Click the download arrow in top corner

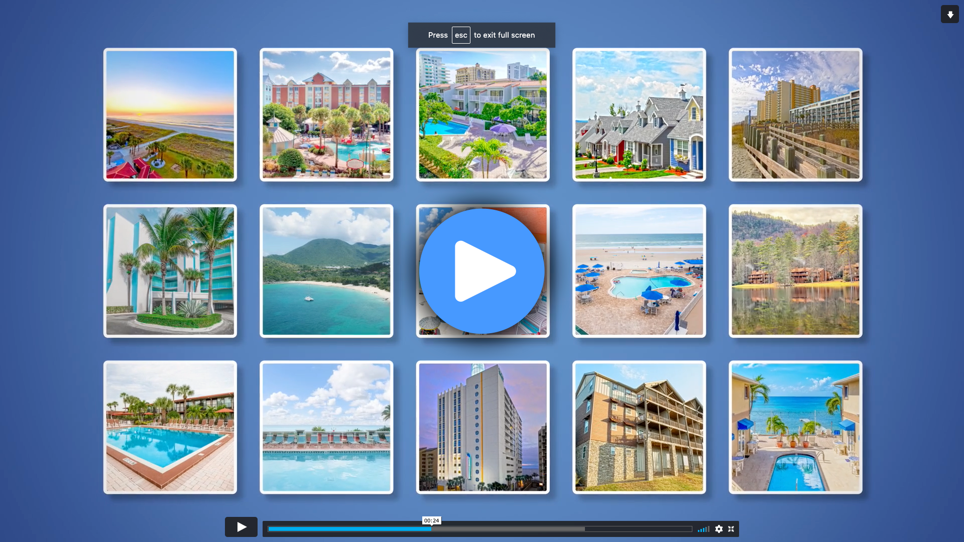pyautogui.click(x=949, y=15)
